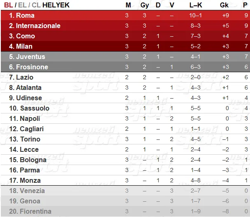Screen dimensions: 250x217
Task: Select the Roma row in standings
Action: (125, 15)
